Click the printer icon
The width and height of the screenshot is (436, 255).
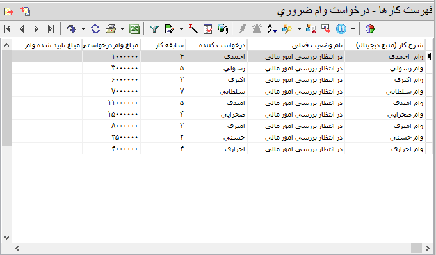click(111, 29)
